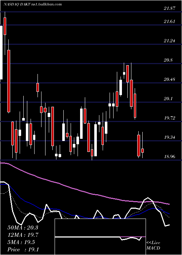Click the 5MA : 19.5 legend text
This screenshot has width=182, height=255.
point(21,242)
